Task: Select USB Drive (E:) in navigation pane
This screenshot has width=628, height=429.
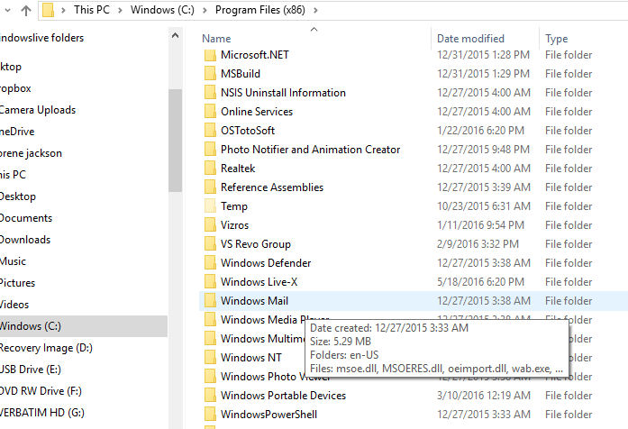Action: 31,370
